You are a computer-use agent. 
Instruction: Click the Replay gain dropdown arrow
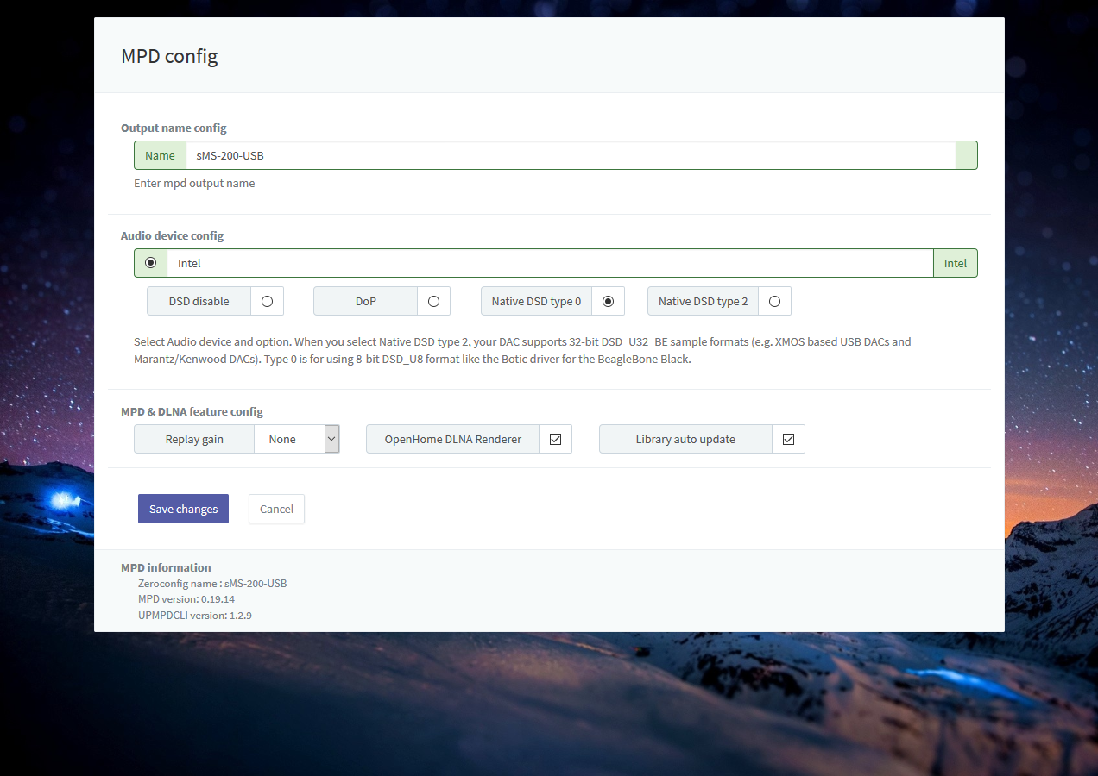(x=331, y=439)
